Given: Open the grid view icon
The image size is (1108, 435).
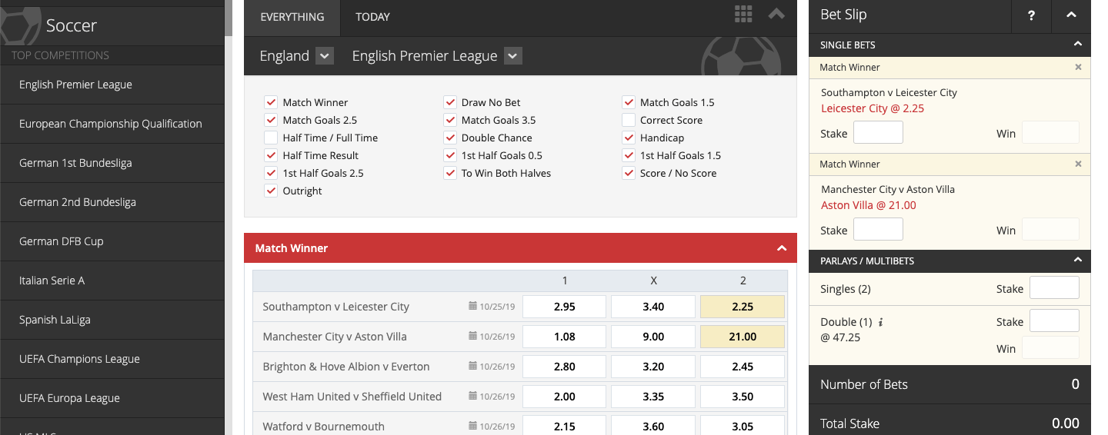Looking at the screenshot, I should tap(743, 13).
